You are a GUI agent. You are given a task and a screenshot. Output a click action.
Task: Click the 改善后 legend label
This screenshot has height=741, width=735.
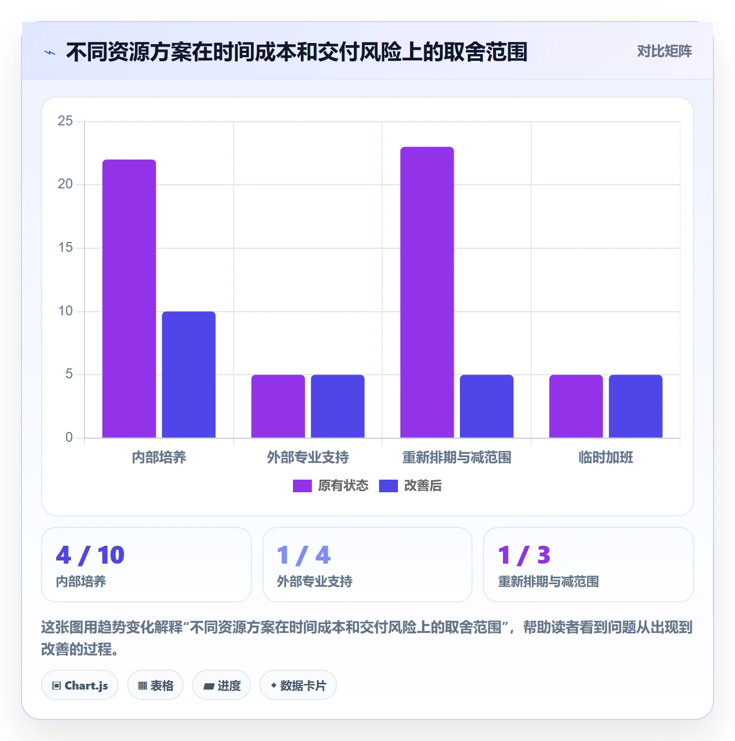[423, 486]
